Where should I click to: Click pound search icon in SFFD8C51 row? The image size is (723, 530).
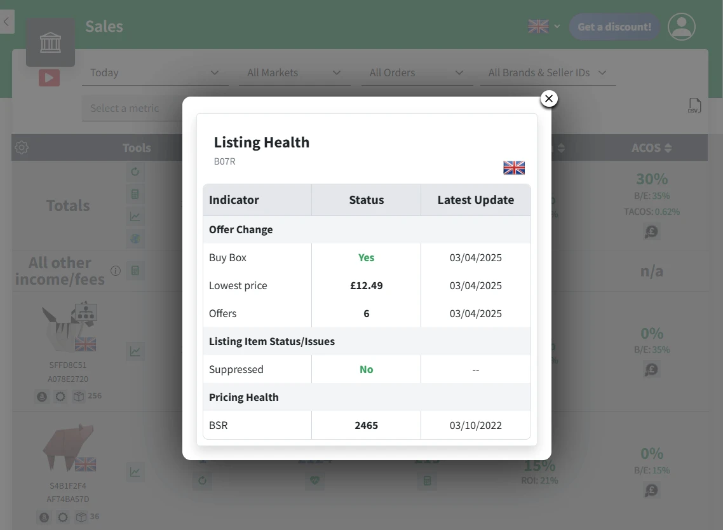pos(652,369)
